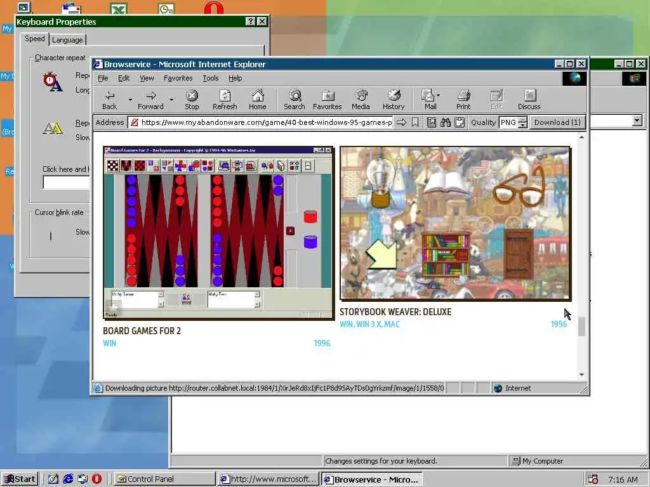
Task: Refresh the current page
Action: pos(225,100)
